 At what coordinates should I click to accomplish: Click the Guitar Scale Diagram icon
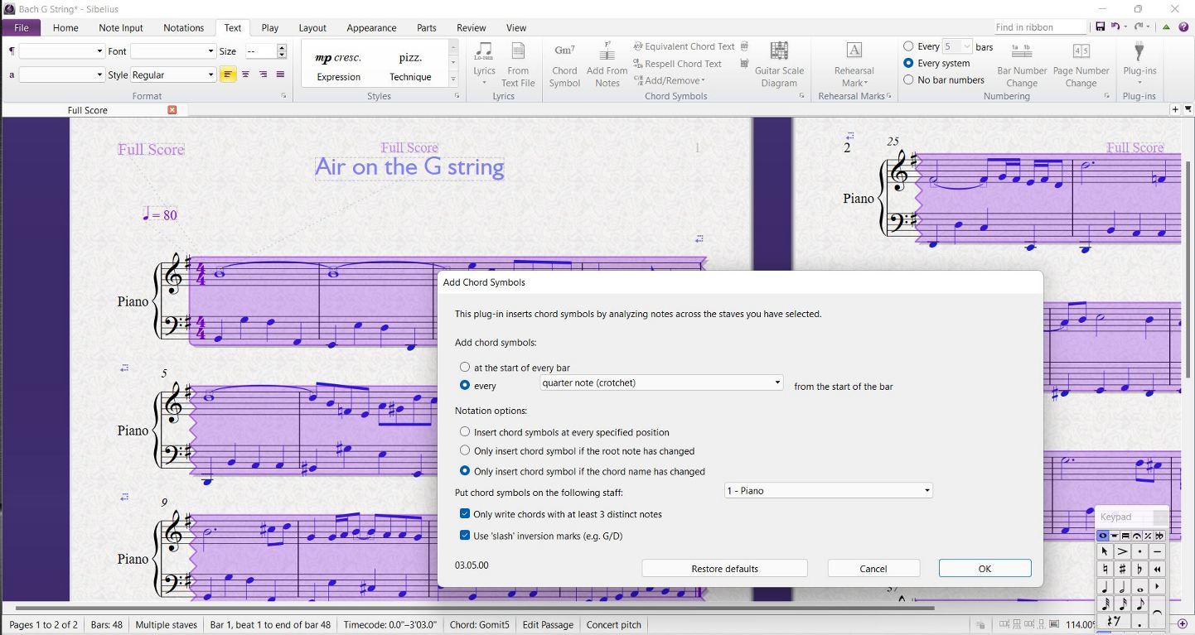click(779, 65)
